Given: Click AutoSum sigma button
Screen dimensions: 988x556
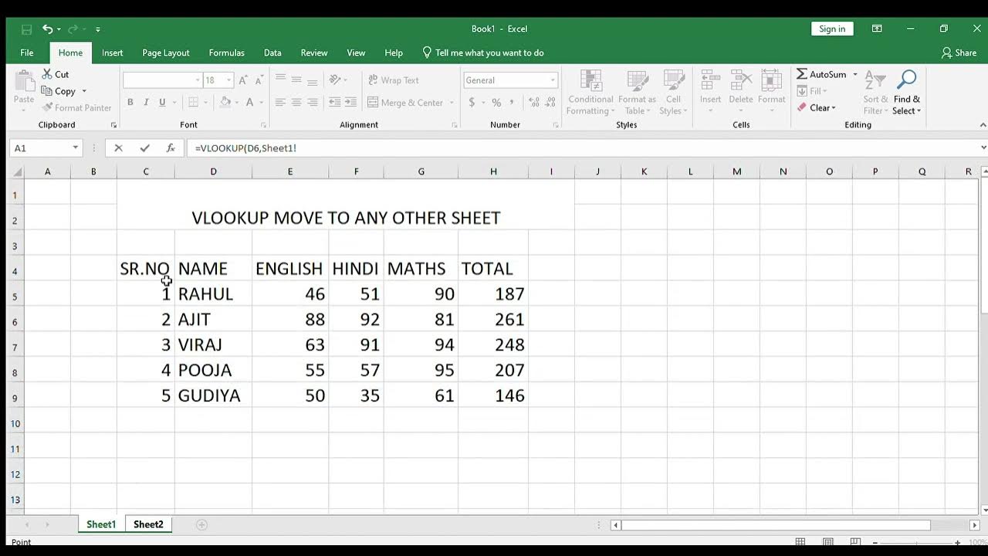Looking at the screenshot, I should pos(821,74).
